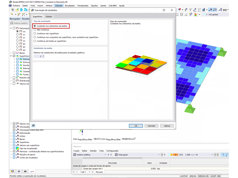Viewport: 238px width, 178px height.
Task: Open the Resultados menu
Action: point(70,6)
